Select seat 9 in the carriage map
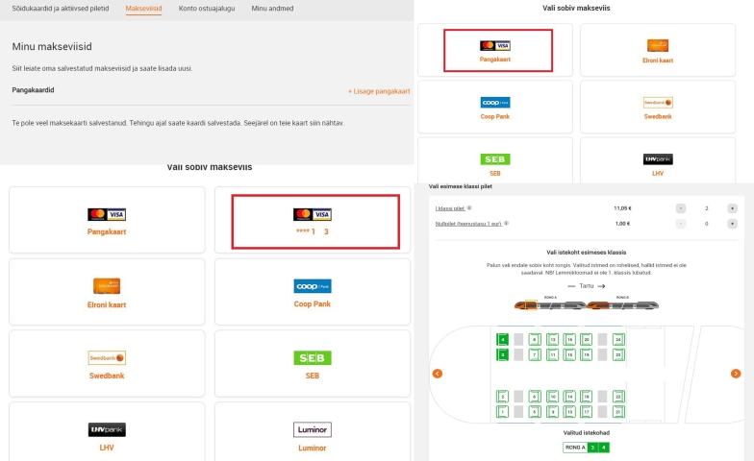Screen dimensions: 754x461 552,411
